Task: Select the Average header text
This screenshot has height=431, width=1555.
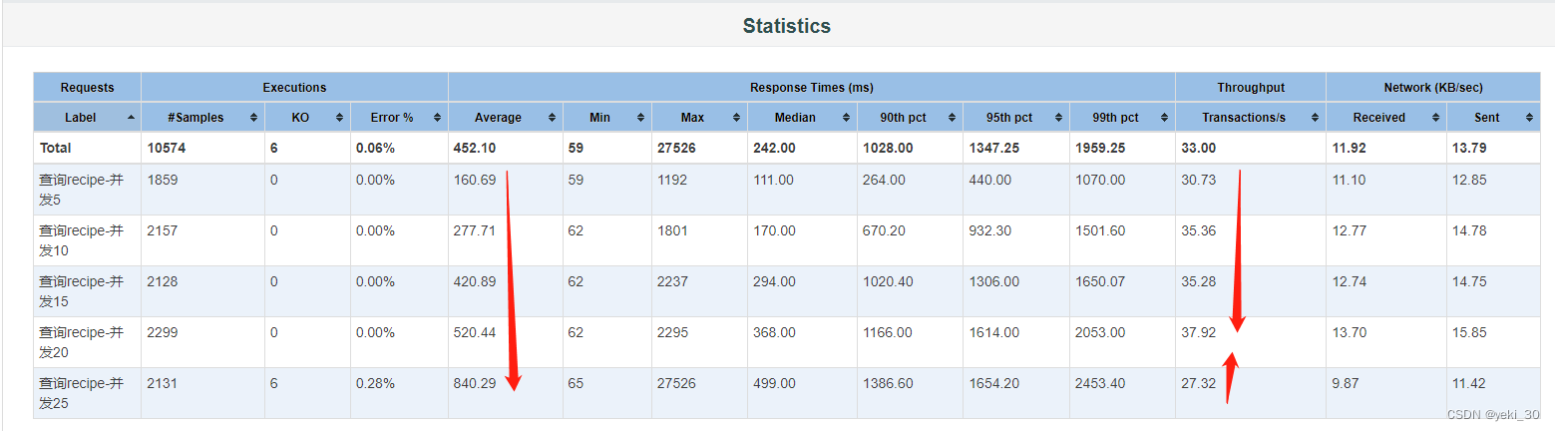Action: click(498, 118)
